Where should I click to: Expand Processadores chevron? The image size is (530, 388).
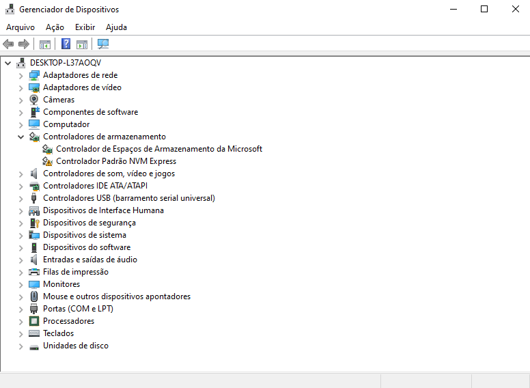click(21, 322)
